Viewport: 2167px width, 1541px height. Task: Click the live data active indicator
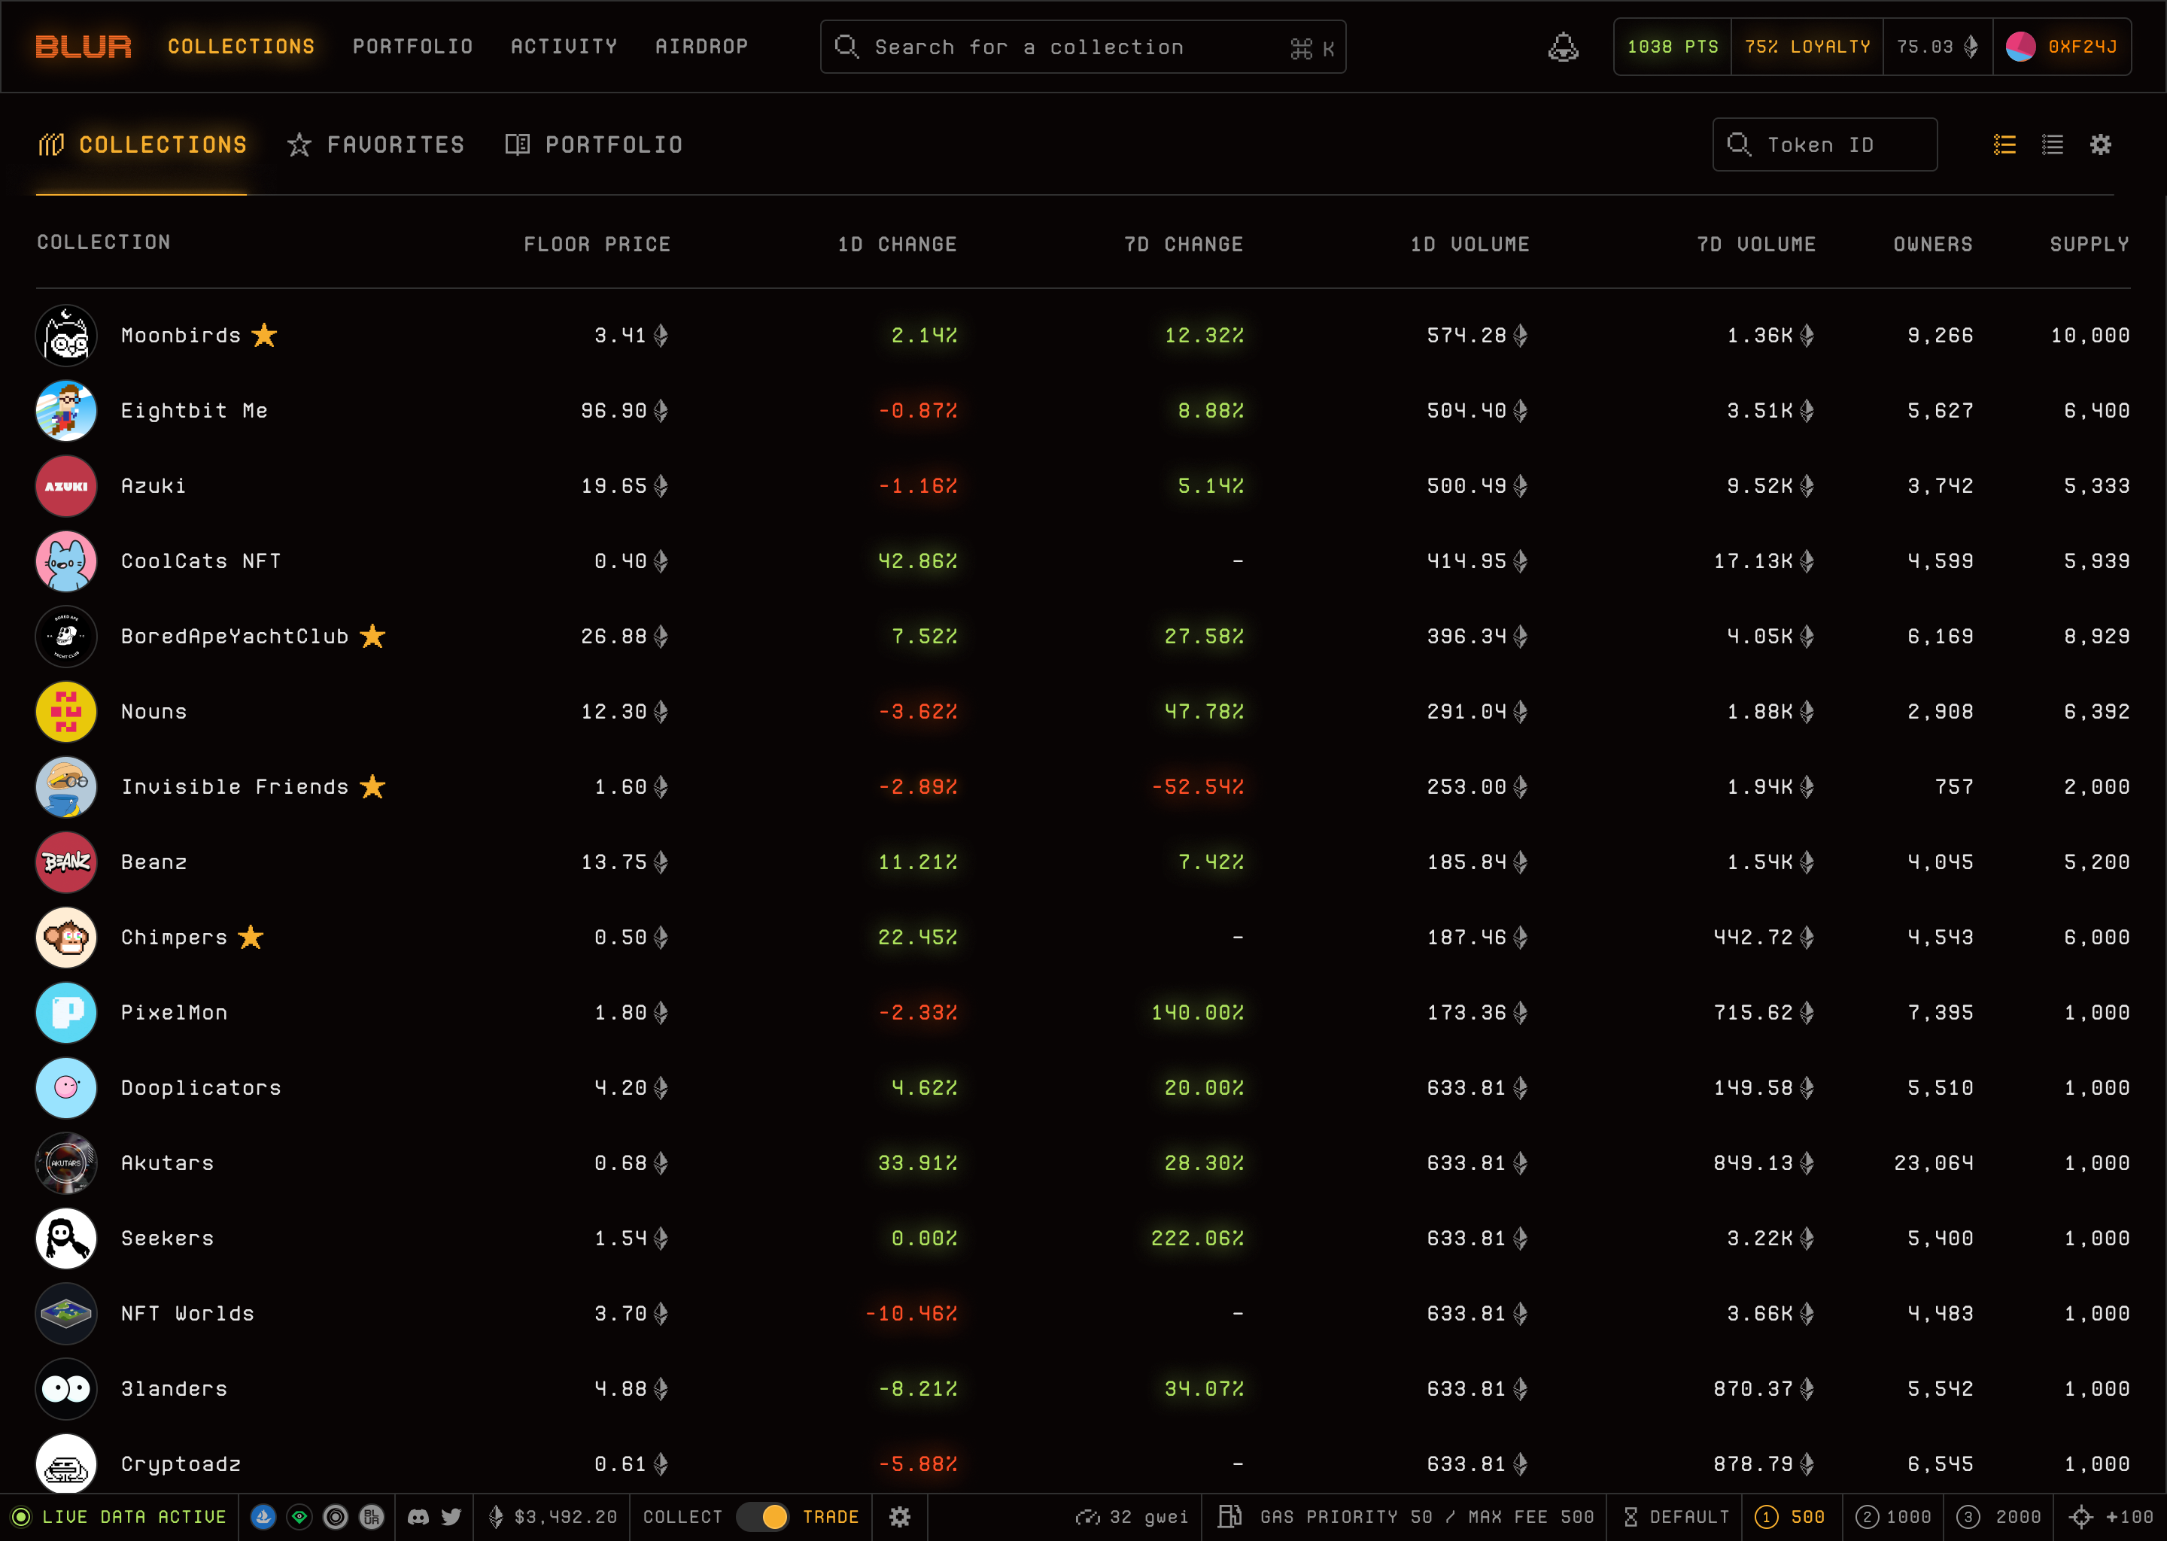119,1516
